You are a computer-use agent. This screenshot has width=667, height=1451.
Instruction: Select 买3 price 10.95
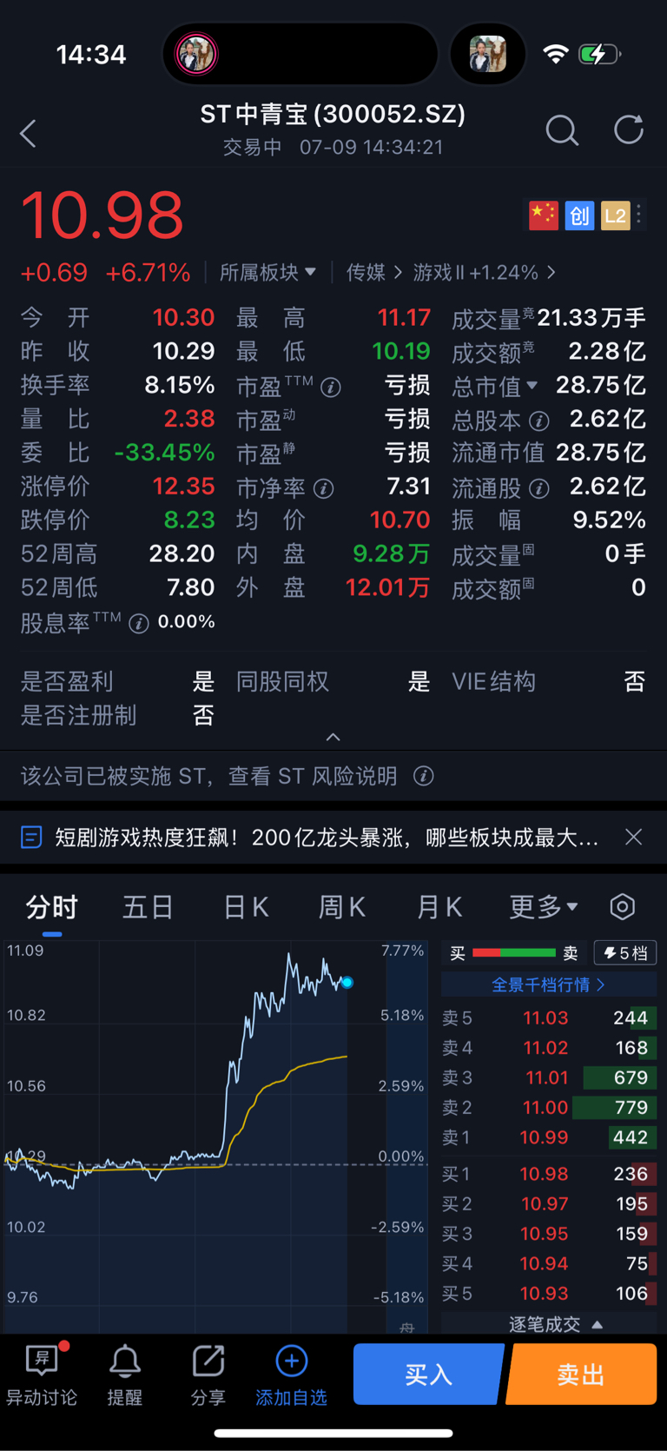coord(545,1234)
